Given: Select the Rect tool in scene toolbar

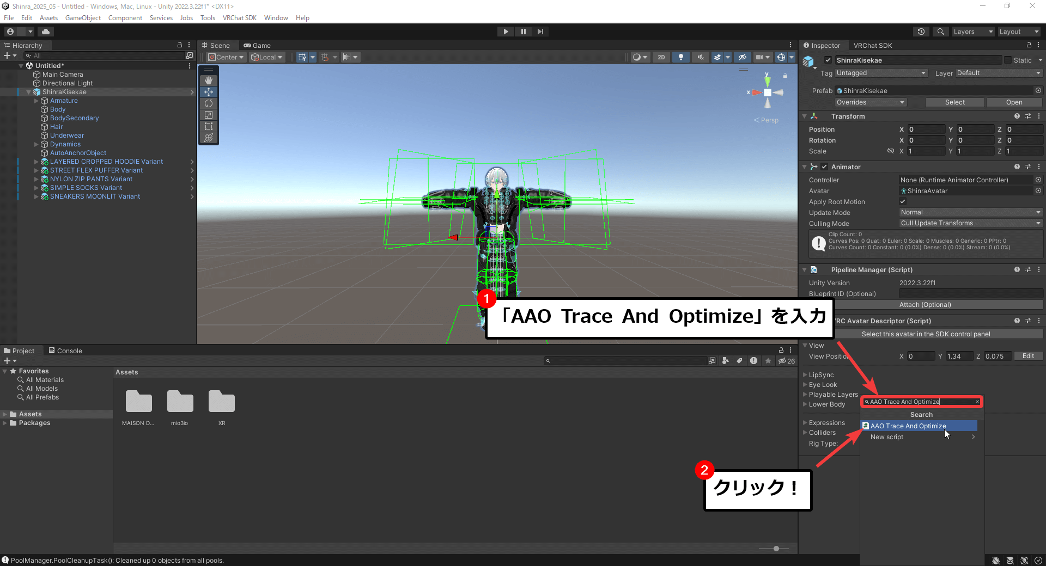Looking at the screenshot, I should (x=209, y=126).
